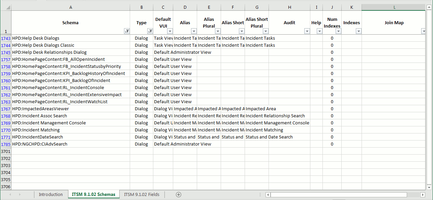Open the Alias Plural filter dropdown

pos(218,31)
